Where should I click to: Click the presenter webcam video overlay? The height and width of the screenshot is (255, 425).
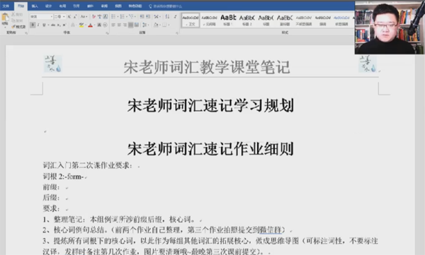[x=389, y=28]
